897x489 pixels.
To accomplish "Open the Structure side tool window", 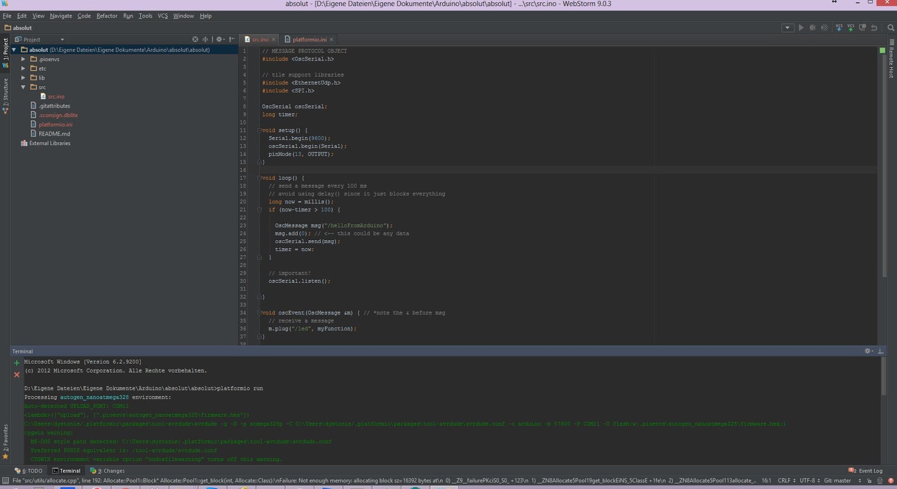I will coord(6,96).
